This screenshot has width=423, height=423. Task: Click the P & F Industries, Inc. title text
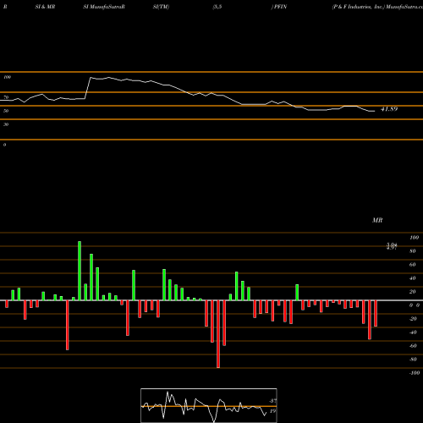point(359,7)
